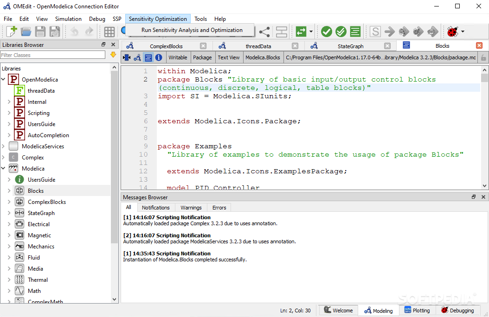Switch to Debugging perspective
The width and height of the screenshot is (489, 317).
(457, 310)
